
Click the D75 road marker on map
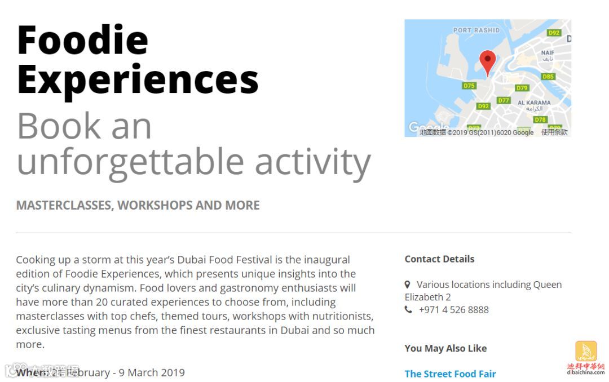pos(469,86)
